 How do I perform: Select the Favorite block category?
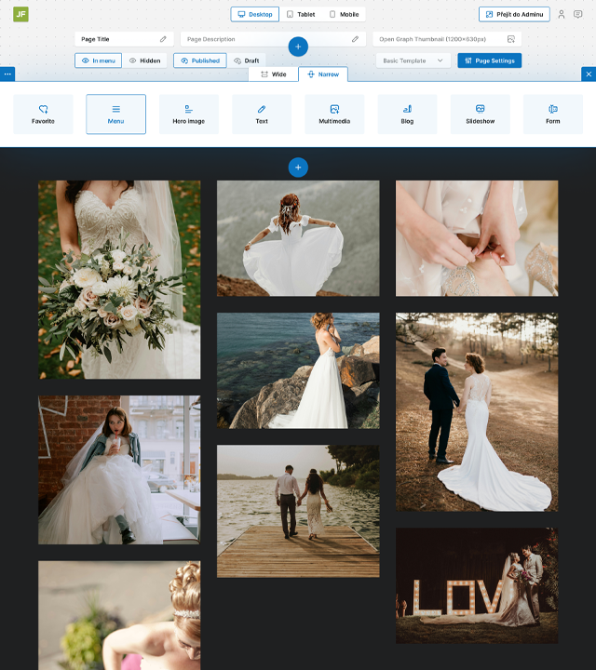pyautogui.click(x=43, y=114)
